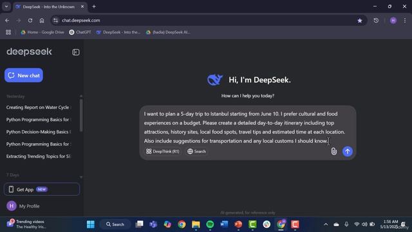The image size is (412, 232).
Task: Click the browser forward arrow
Action: (19, 20)
